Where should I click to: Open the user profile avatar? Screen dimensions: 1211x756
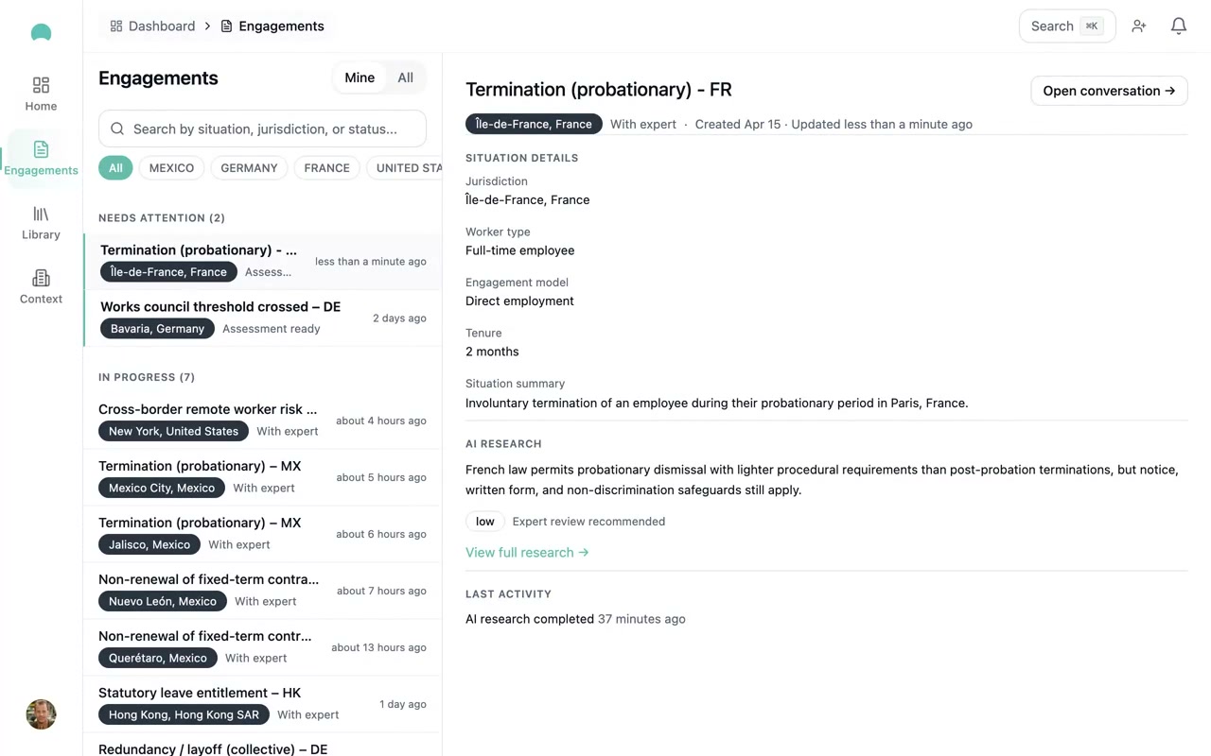click(x=41, y=714)
